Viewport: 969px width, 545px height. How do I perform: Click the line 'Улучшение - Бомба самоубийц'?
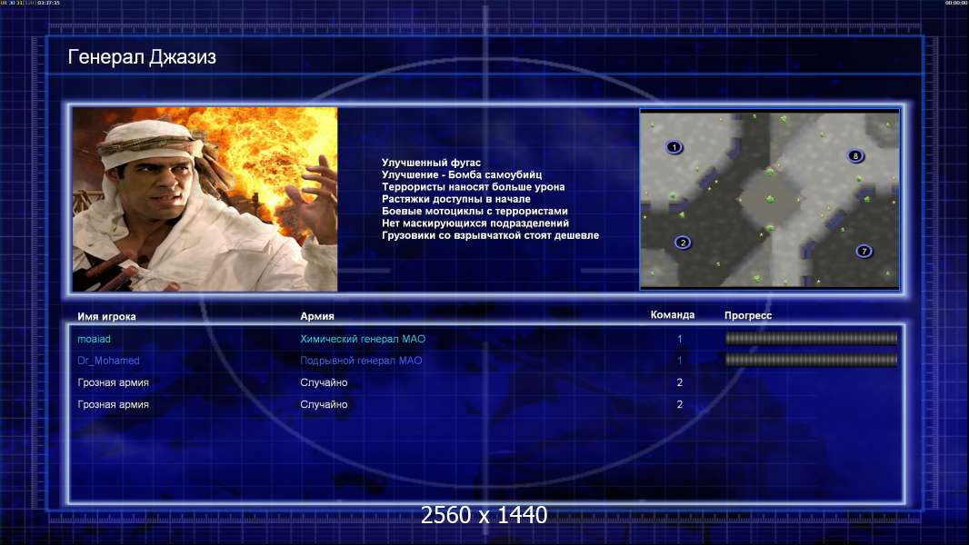click(462, 174)
